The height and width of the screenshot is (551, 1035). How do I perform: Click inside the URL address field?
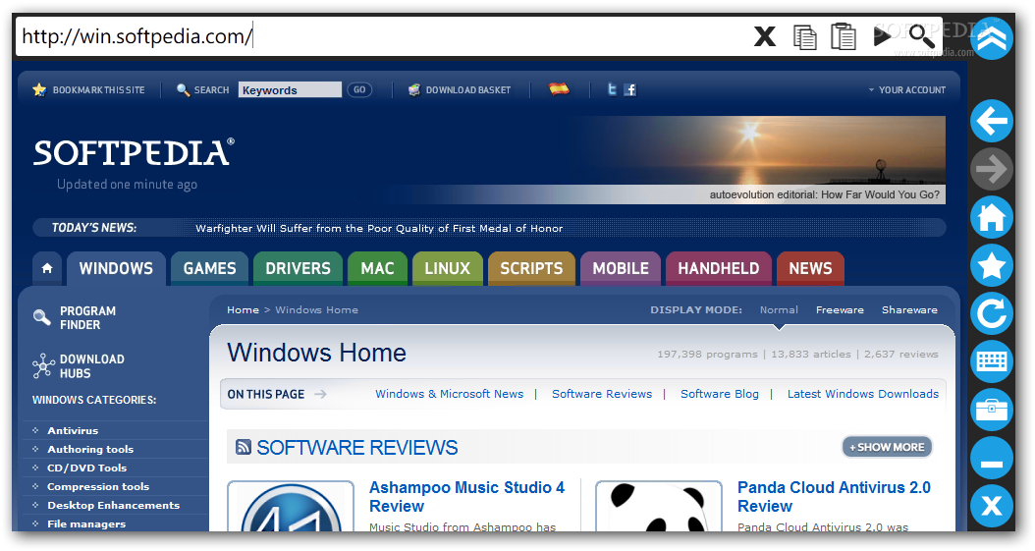[383, 36]
